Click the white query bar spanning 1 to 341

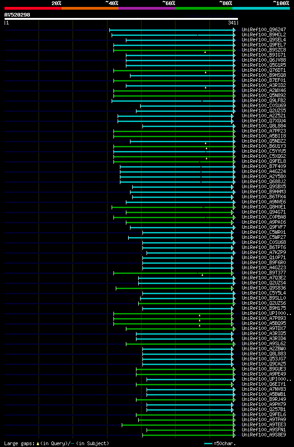point(121,19)
